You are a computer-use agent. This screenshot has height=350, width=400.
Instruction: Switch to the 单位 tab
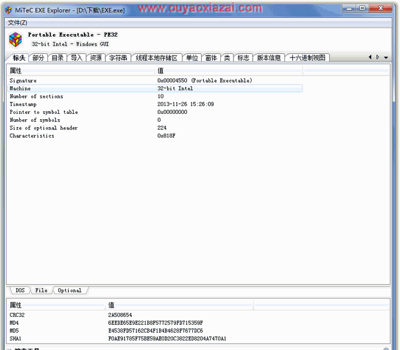(x=192, y=58)
